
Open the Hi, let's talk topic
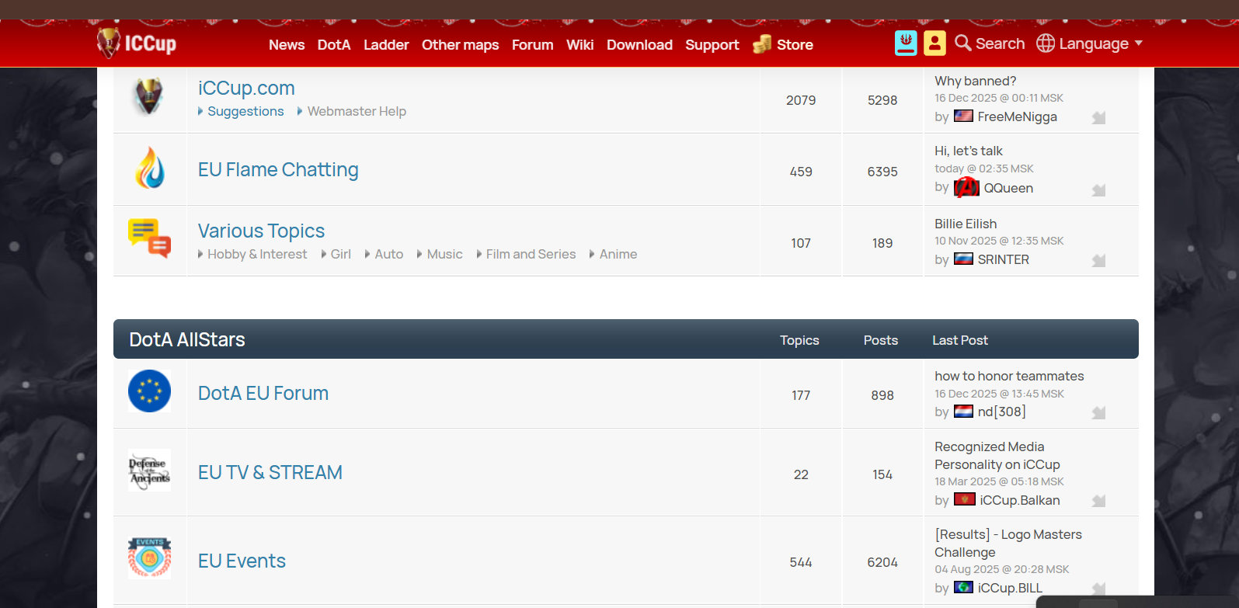(968, 151)
